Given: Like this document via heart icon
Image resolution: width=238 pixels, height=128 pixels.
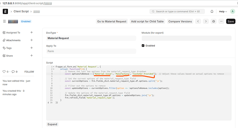Looking at the screenshot, I should [4, 72].
